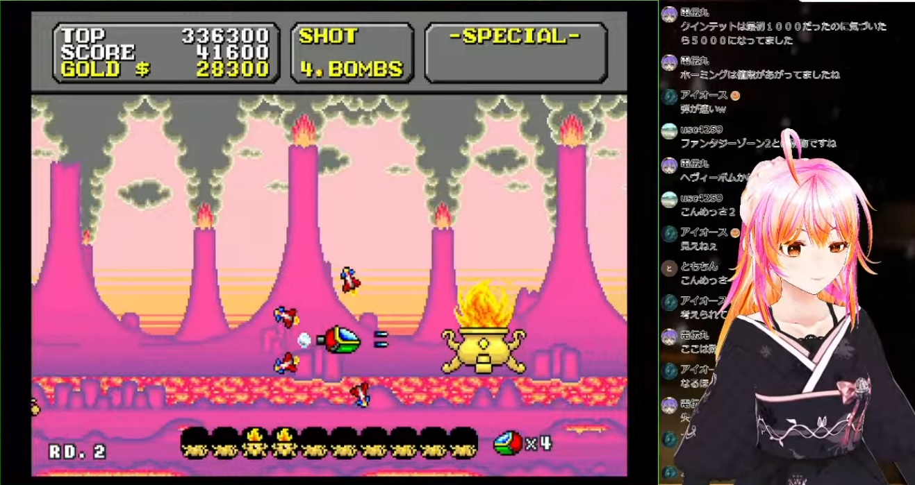Click avatar beside the ヘヴィーボム chat message

pos(669,166)
